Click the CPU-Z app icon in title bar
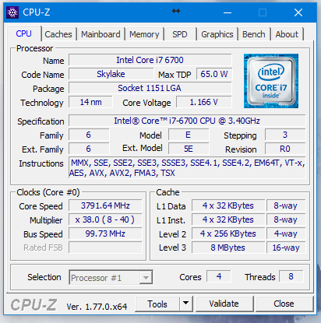 tap(12, 12)
